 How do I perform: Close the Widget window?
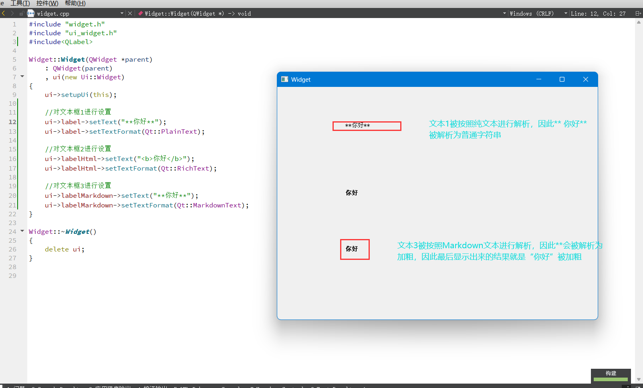point(586,79)
